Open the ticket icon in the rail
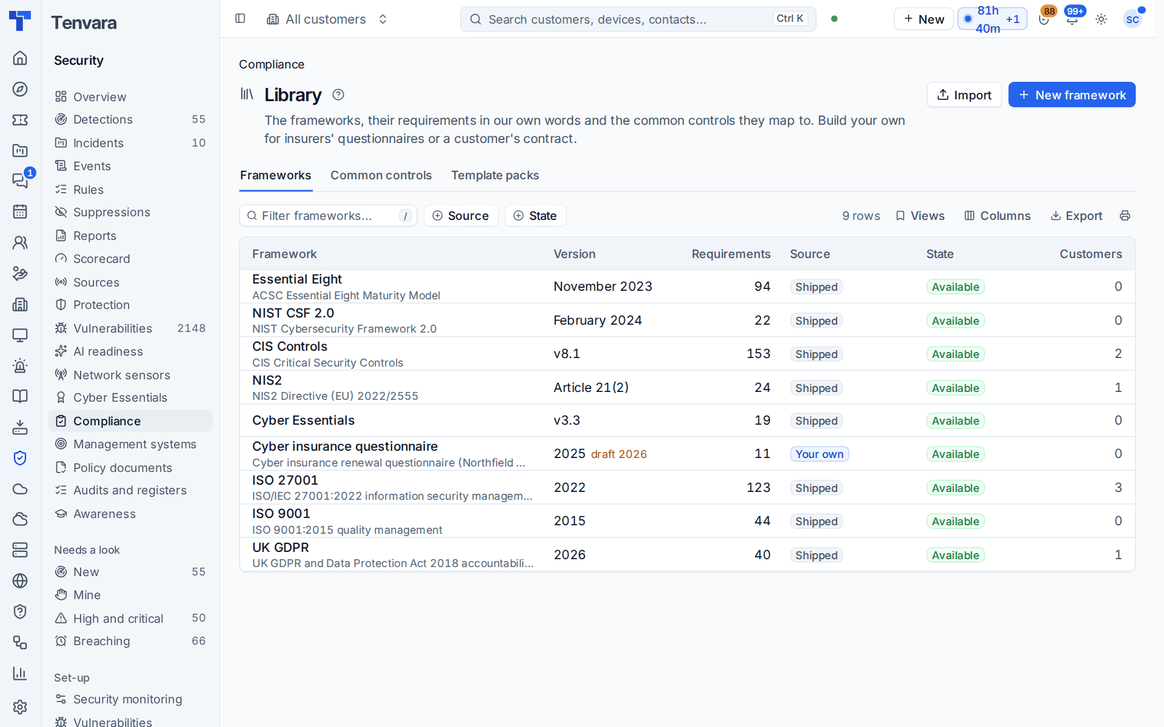 click(x=20, y=120)
